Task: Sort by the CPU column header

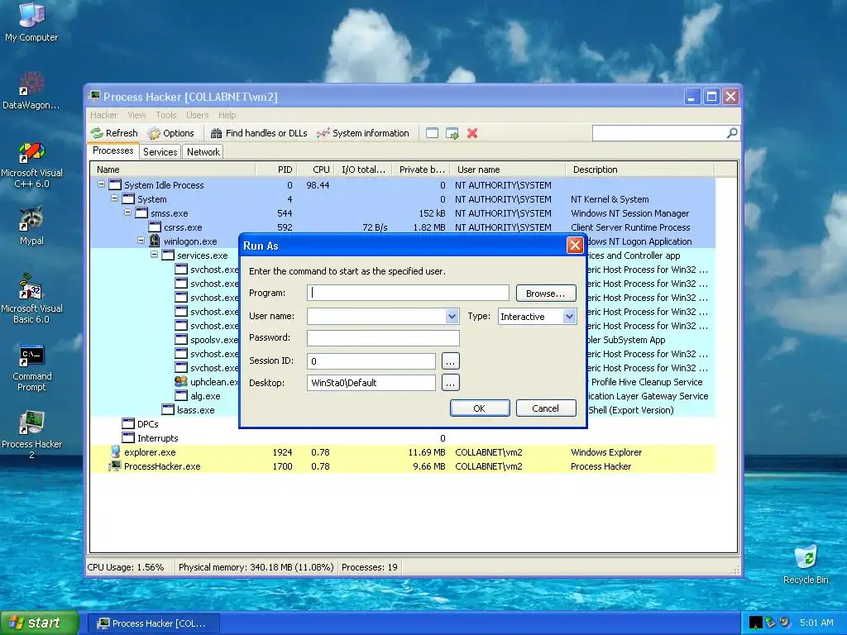Action: [315, 169]
